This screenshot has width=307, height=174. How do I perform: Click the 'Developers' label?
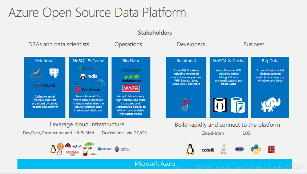191,44
